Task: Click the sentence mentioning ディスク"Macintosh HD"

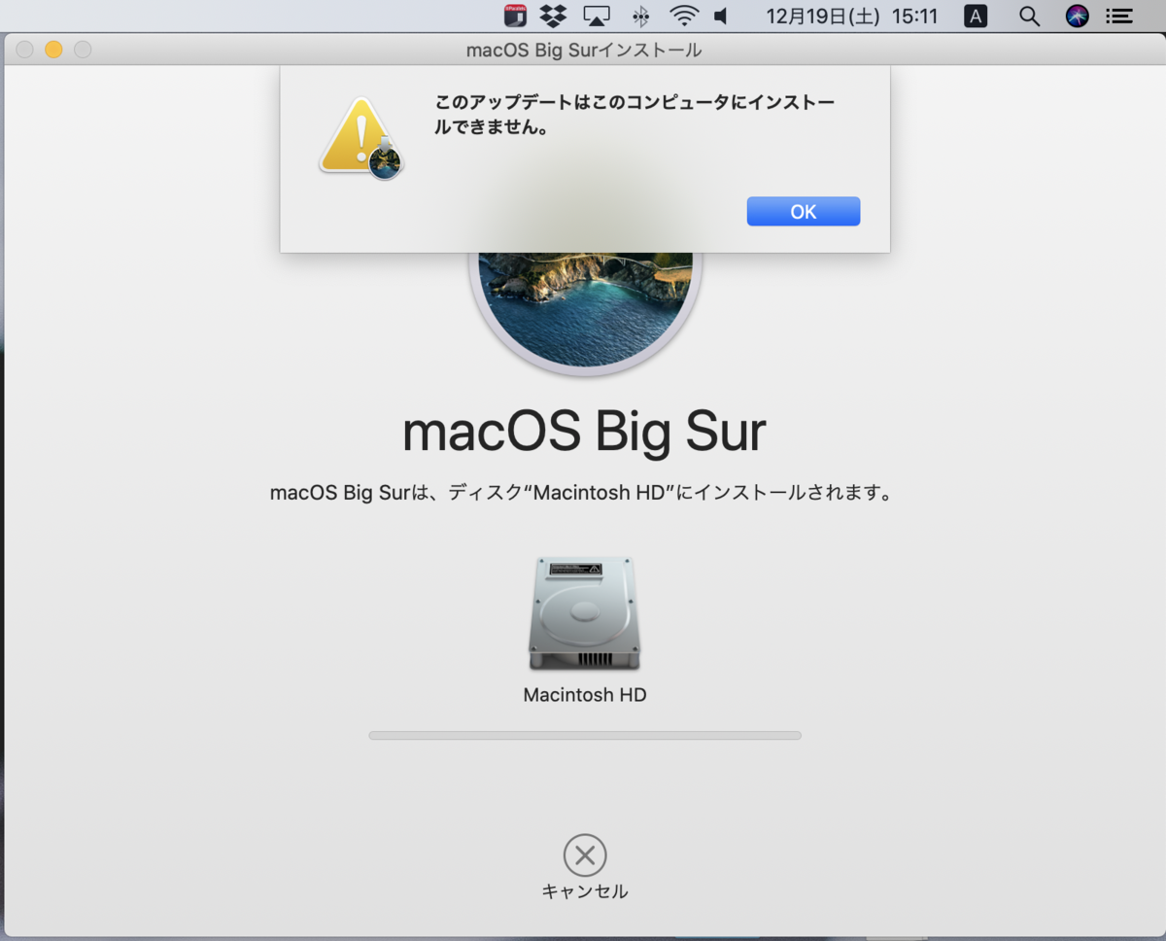Action: [x=581, y=492]
